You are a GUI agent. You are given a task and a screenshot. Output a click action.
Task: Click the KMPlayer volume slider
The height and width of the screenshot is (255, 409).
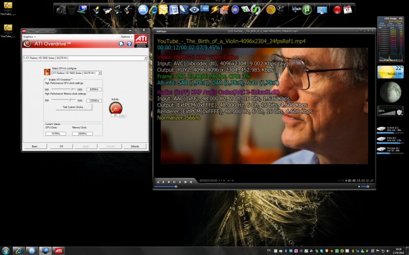click(365, 187)
